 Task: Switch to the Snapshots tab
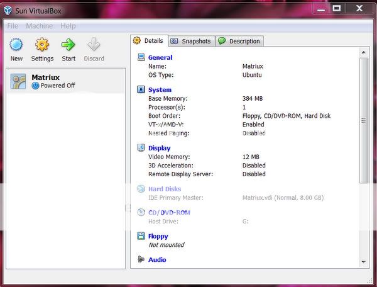coord(192,41)
